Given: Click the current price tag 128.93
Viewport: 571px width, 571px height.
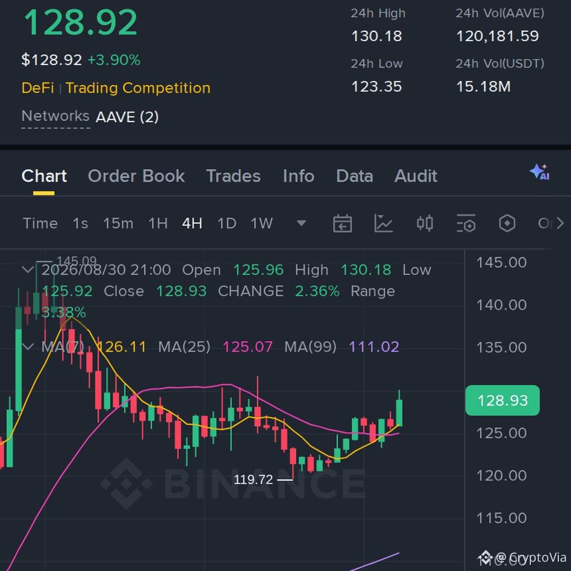Looking at the screenshot, I should [503, 400].
